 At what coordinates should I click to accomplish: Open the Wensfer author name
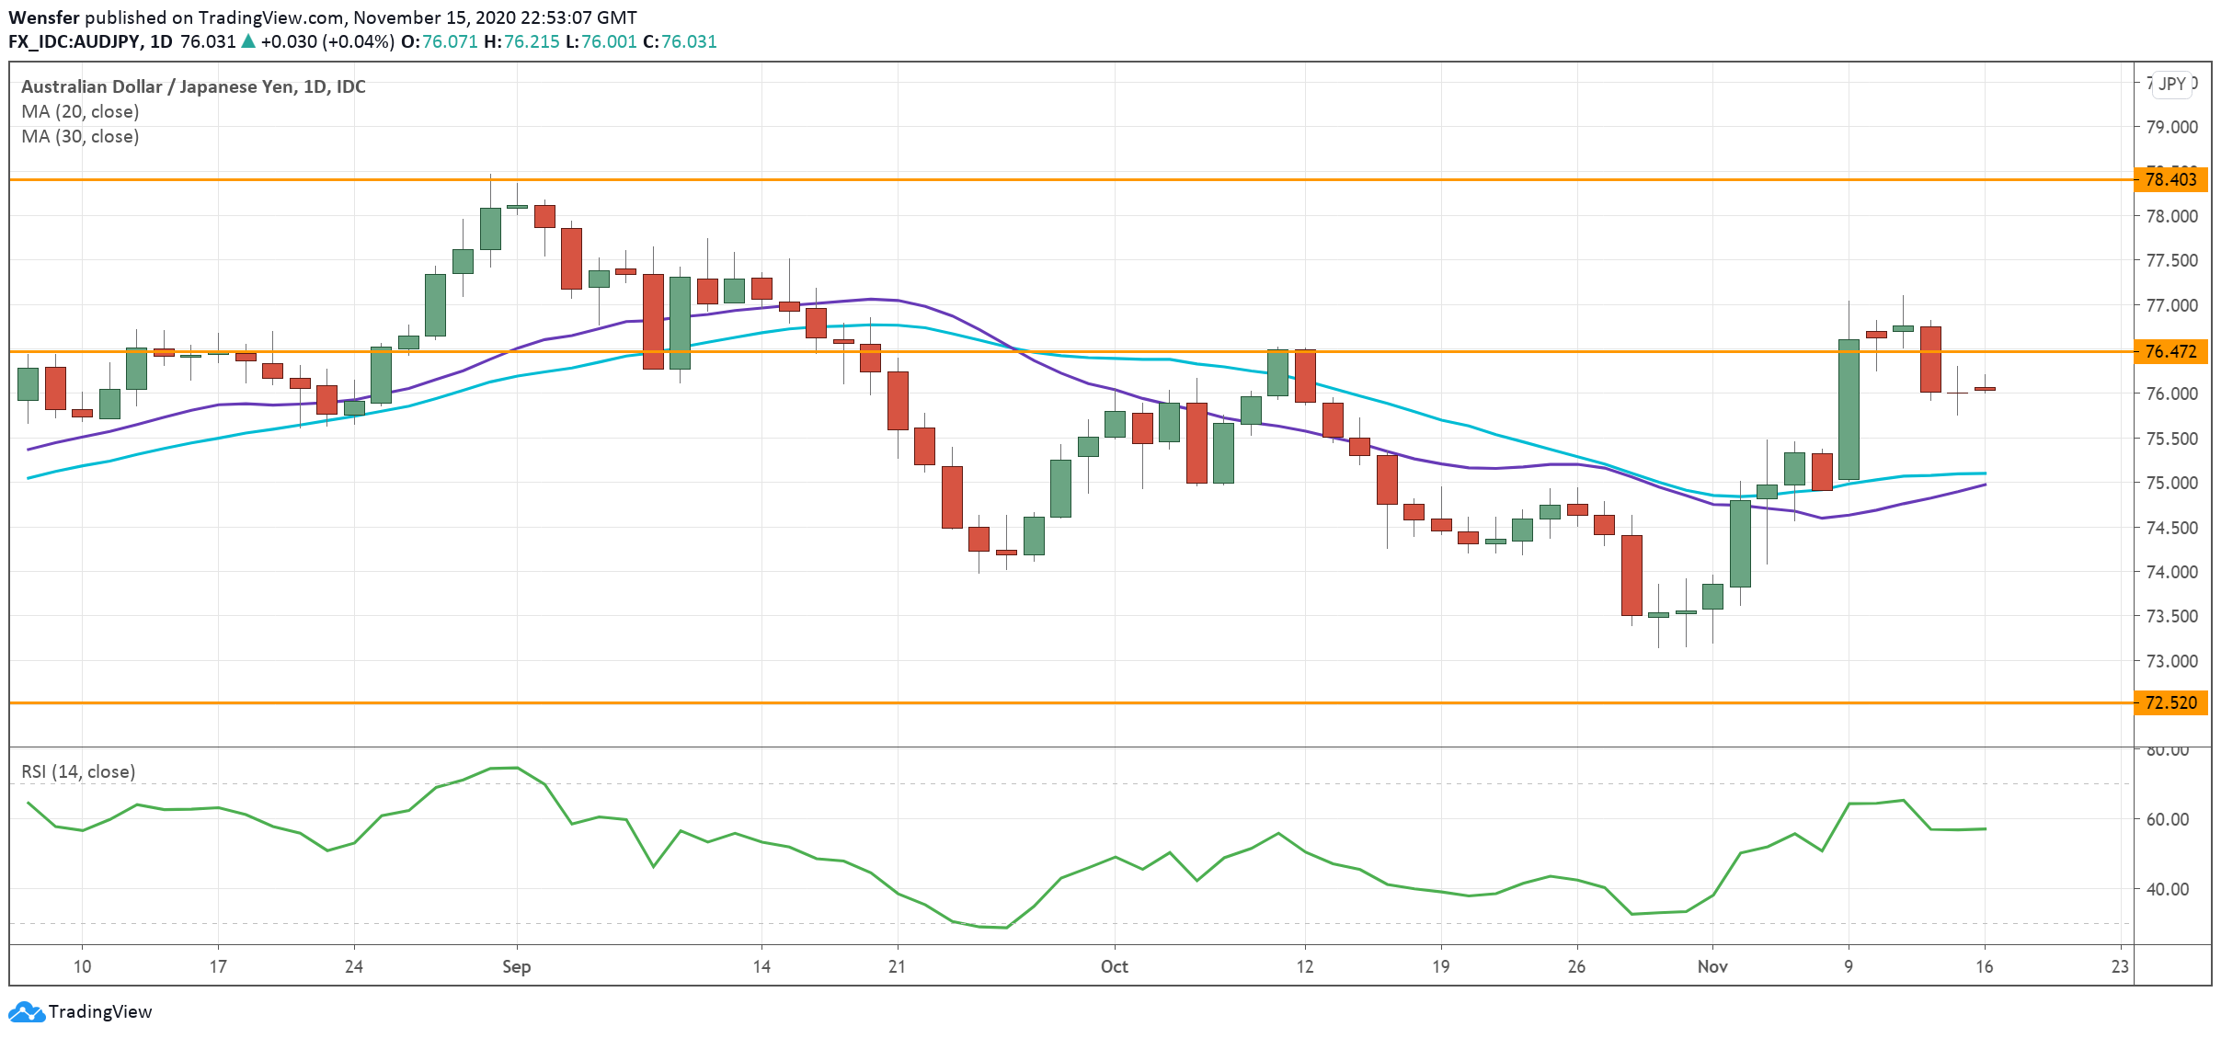(43, 17)
